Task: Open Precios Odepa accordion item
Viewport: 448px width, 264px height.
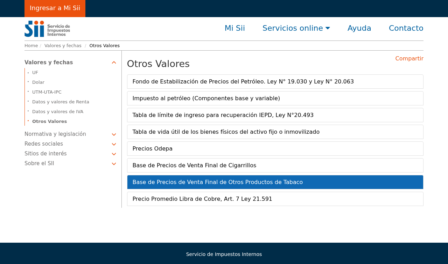Action: (152, 149)
